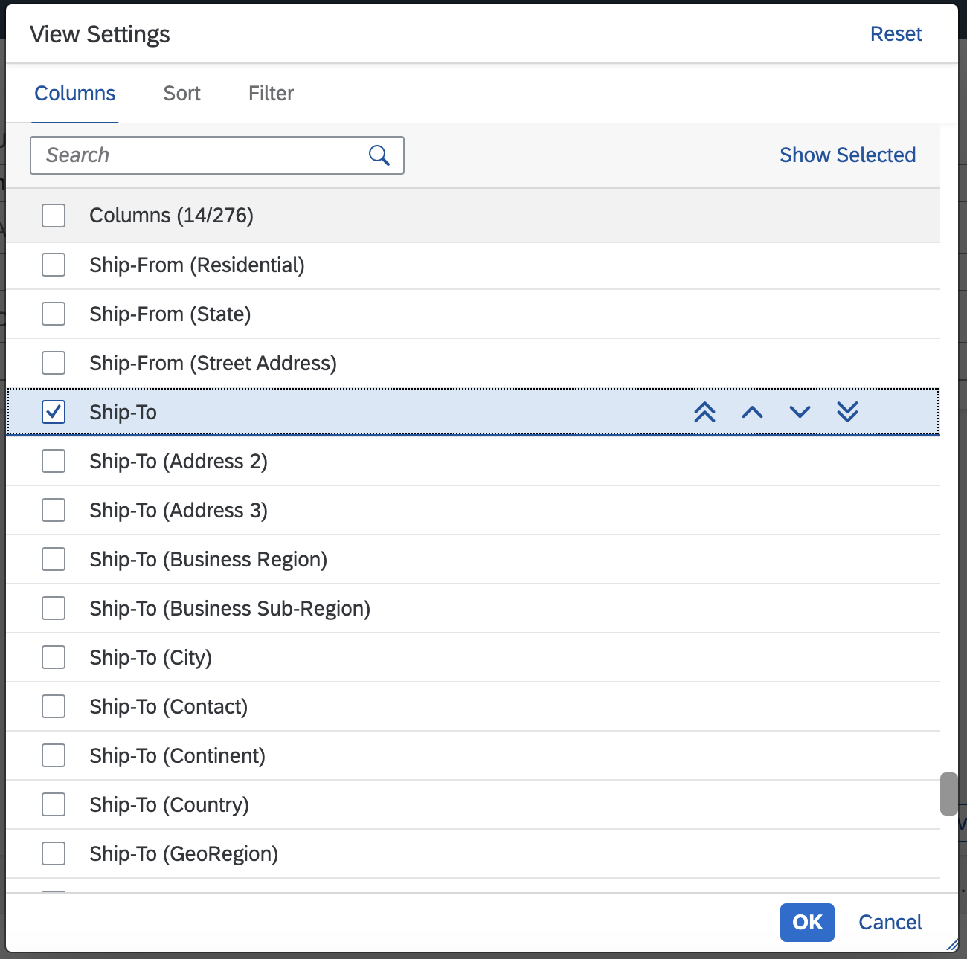967x959 pixels.
Task: Check Ship-To (Country) checkbox
Action: click(54, 804)
